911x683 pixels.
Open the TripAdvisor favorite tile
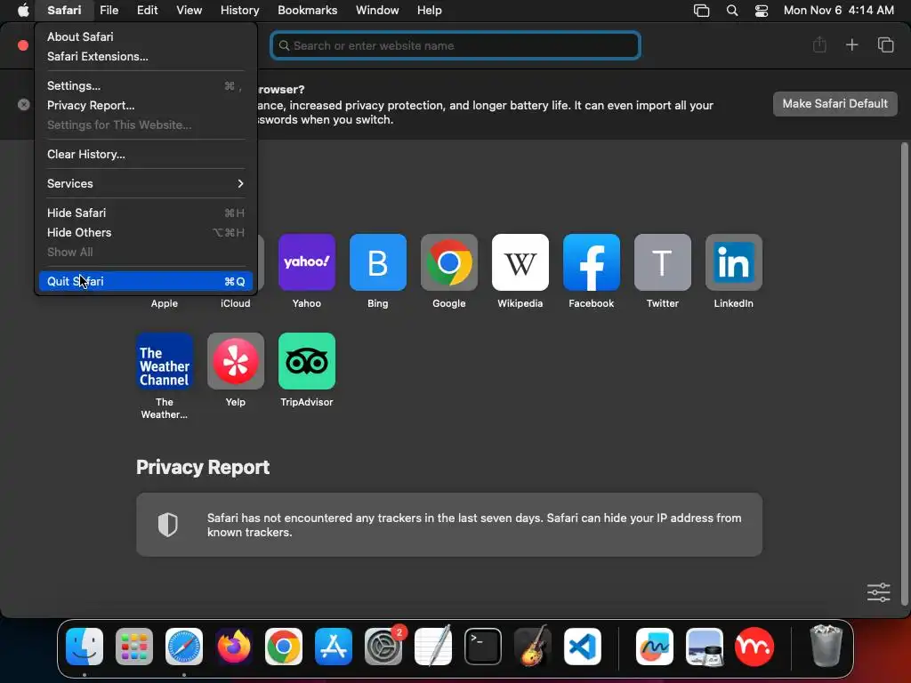(307, 361)
